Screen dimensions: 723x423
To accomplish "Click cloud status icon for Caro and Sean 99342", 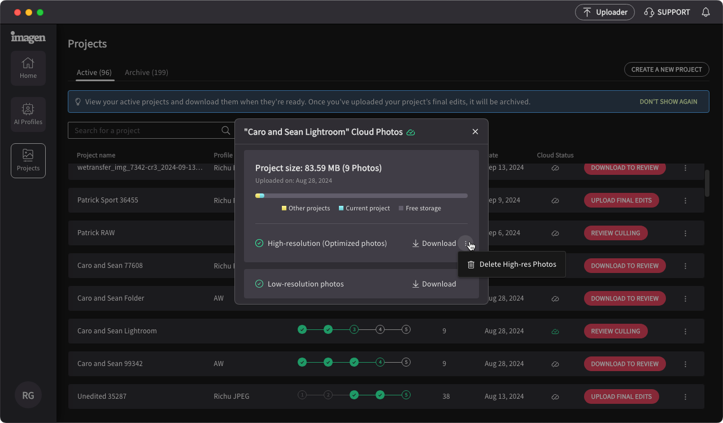I will [555, 364].
